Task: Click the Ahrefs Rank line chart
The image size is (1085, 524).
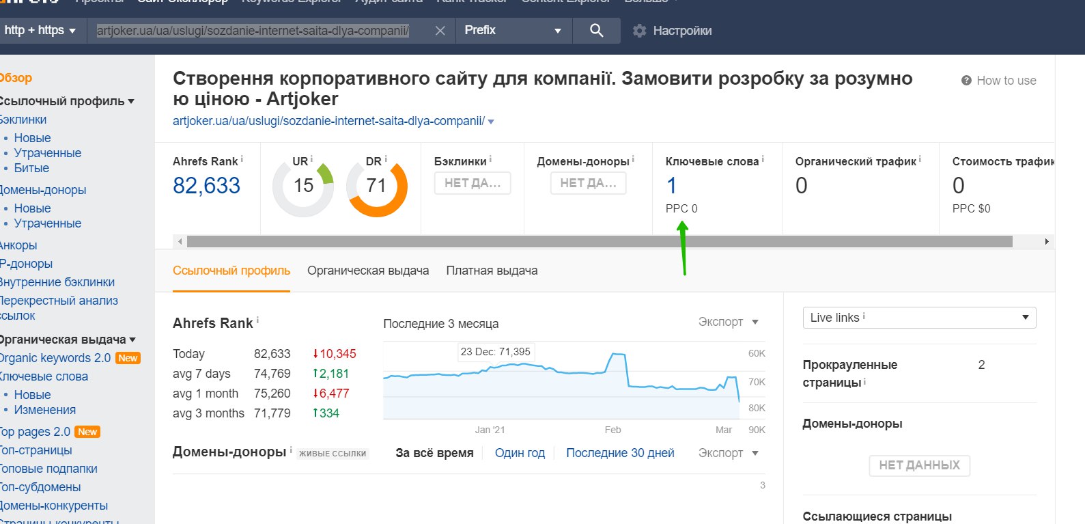Action: 561,381
